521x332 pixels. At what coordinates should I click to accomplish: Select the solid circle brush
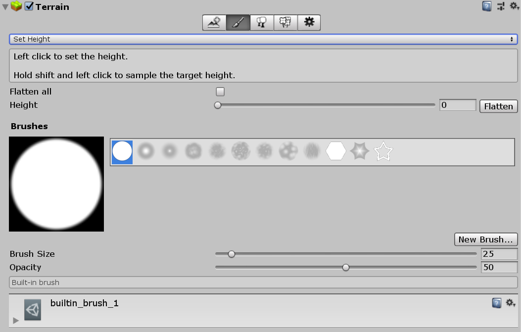122,152
